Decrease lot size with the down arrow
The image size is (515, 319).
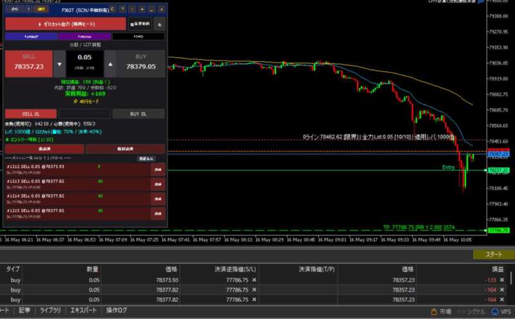59,64
